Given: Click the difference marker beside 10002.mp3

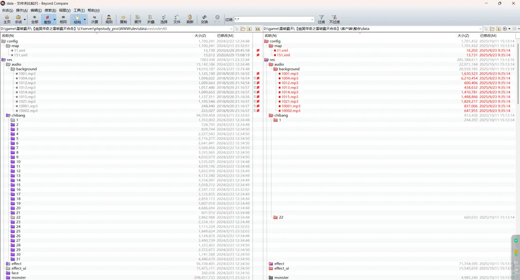Looking at the screenshot, I should pyautogui.click(x=258, y=111).
